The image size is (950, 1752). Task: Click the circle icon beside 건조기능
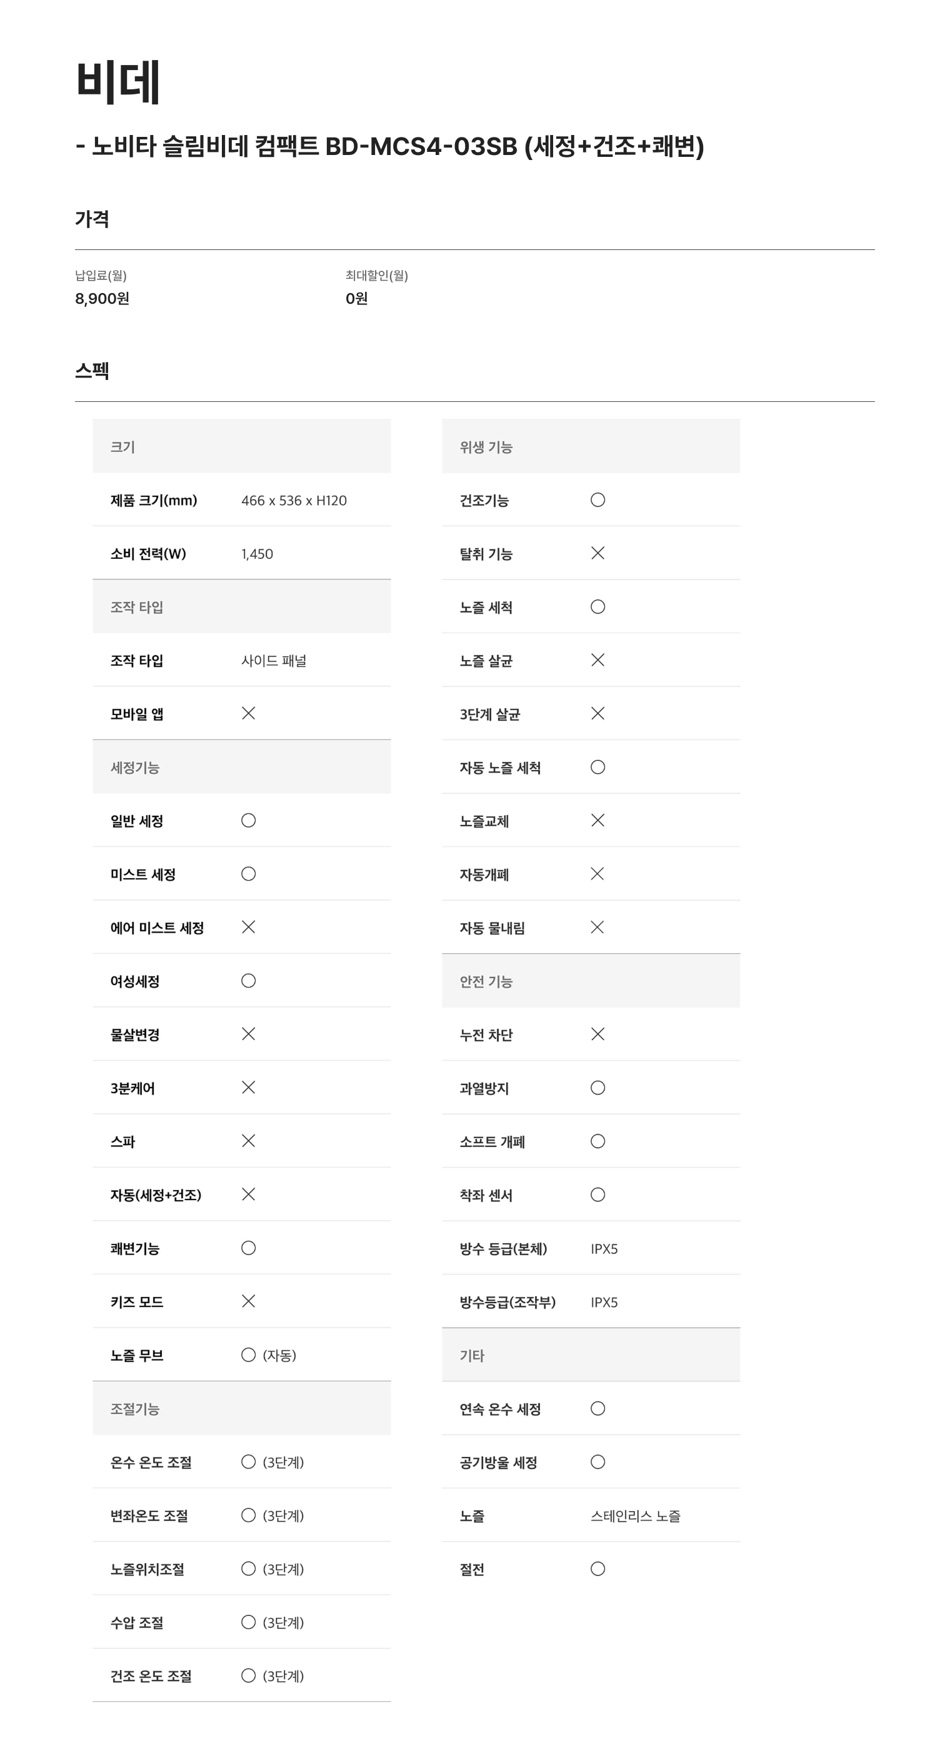pyautogui.click(x=597, y=500)
